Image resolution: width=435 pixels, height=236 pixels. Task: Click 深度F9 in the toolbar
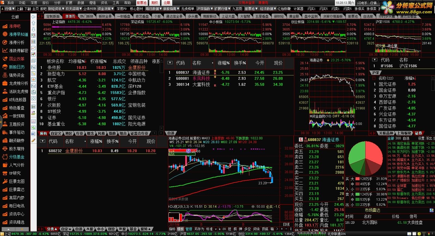pos(122,9)
